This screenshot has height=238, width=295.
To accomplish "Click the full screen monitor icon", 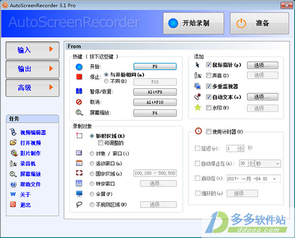I will pyautogui.click(x=79, y=194).
